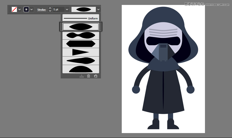Viewport: 232px width, 138px height.
Task: Open the stroke weight preset dropdown
Action: (67, 10)
